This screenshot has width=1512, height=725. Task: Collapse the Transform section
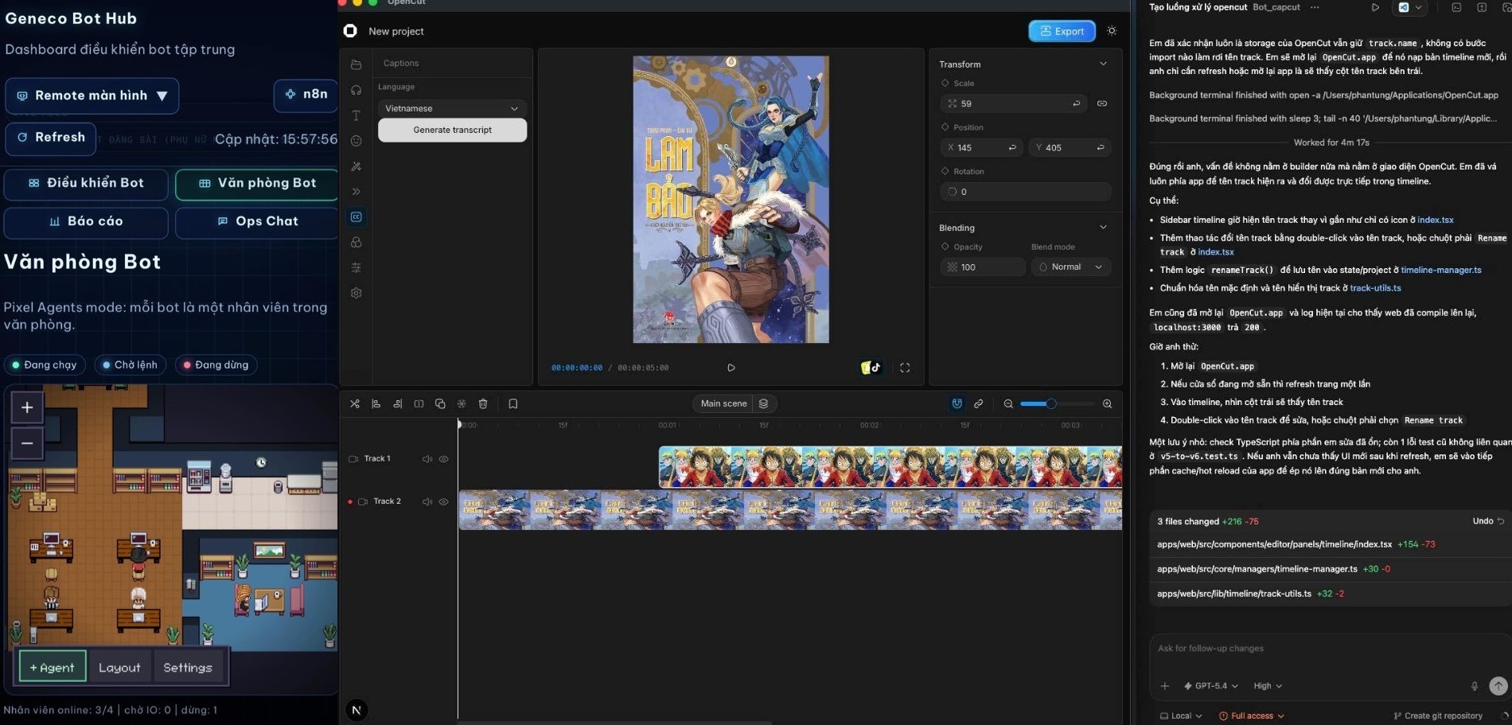click(1103, 64)
